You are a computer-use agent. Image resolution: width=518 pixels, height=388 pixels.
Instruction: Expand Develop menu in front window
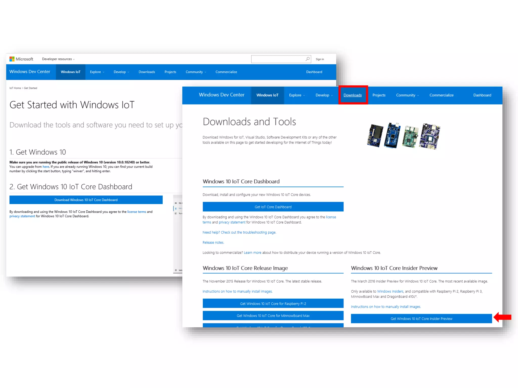coord(324,95)
